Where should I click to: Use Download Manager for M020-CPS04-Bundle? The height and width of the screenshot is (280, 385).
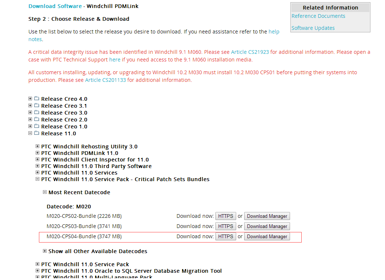267,237
